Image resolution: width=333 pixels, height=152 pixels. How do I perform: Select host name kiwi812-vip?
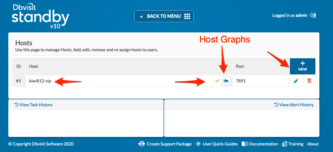pyautogui.click(x=40, y=81)
